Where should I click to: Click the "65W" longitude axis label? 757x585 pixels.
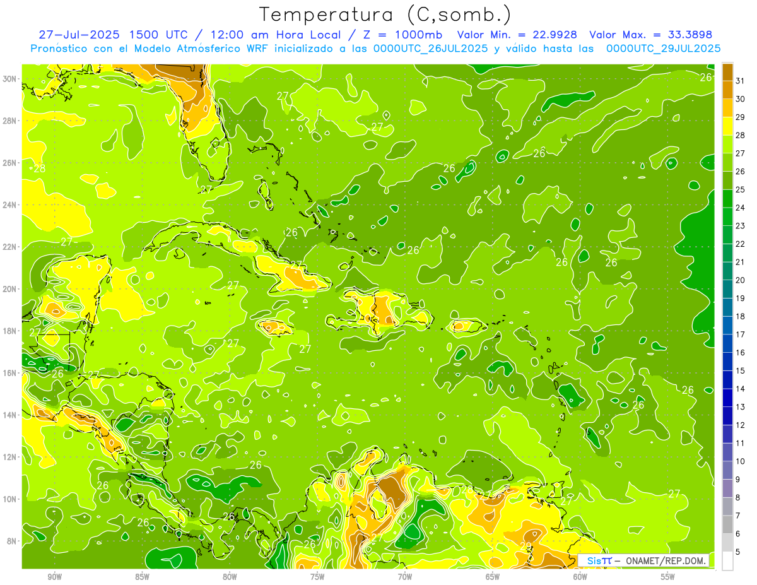tap(493, 577)
